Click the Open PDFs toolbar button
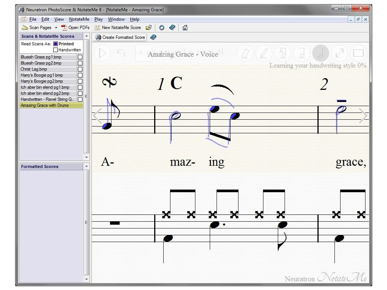Viewport: 387px width, 290px height. (x=75, y=28)
